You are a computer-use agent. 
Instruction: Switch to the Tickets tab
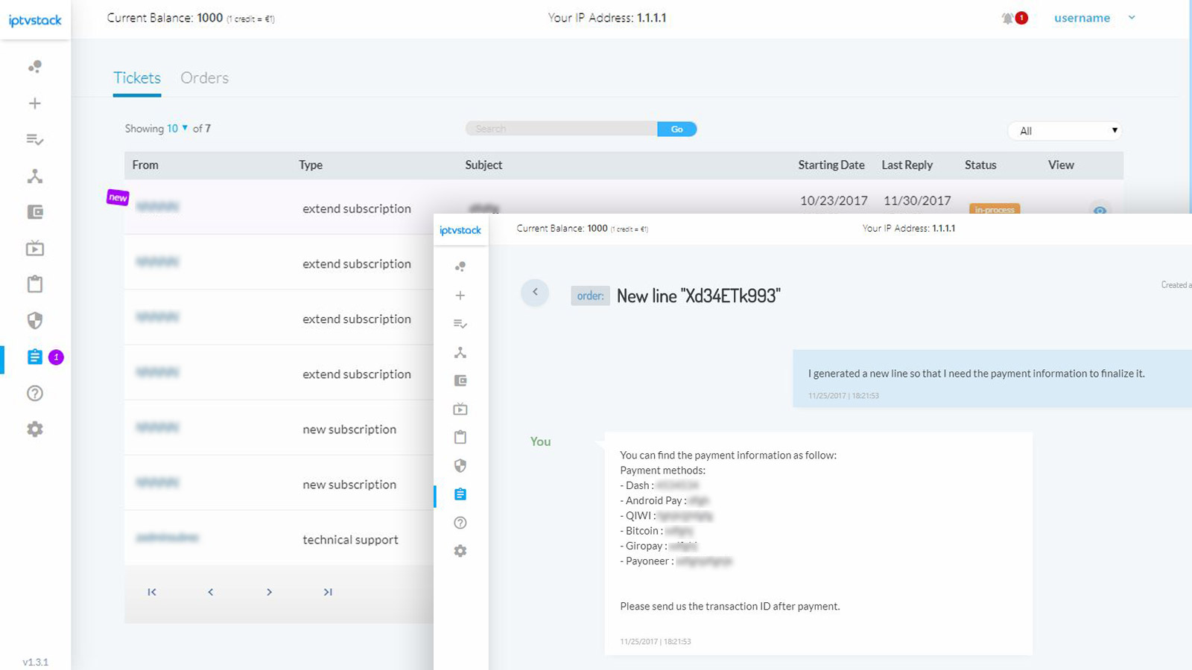137,78
